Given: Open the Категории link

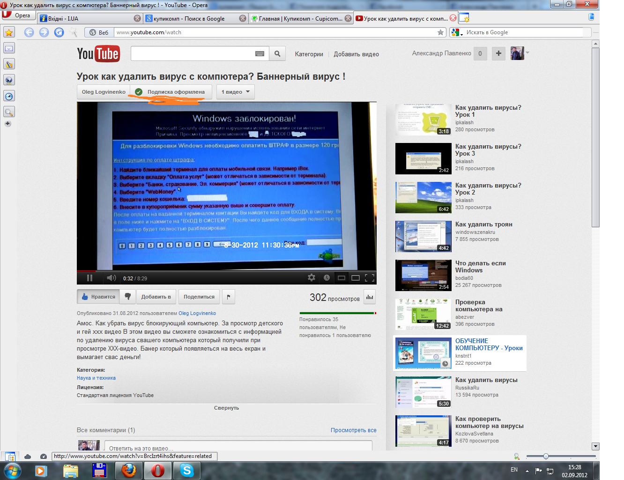Looking at the screenshot, I should pos(309,54).
